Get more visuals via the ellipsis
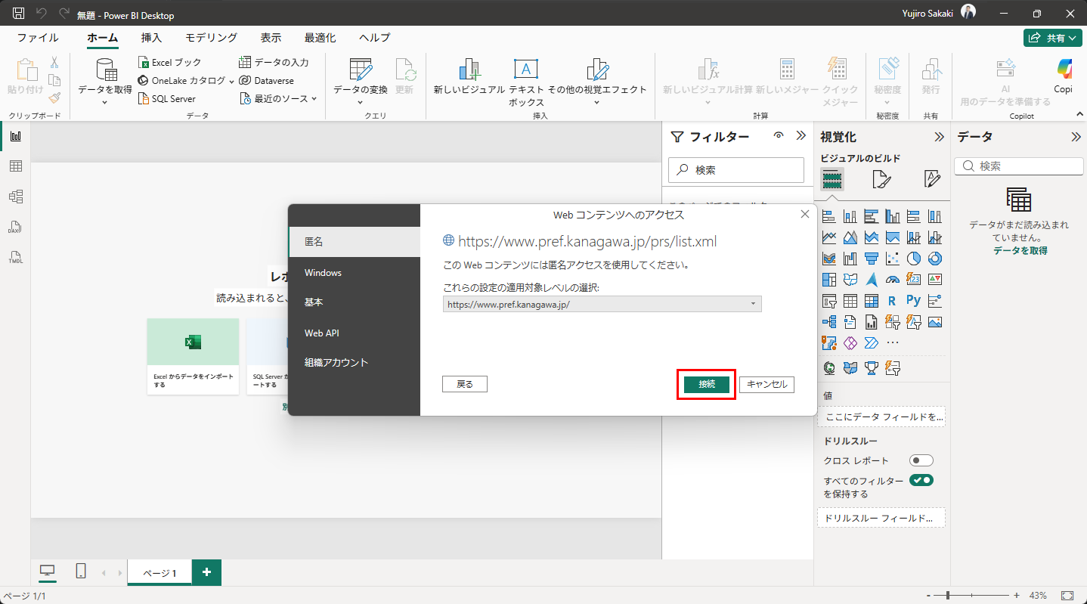 coord(892,343)
